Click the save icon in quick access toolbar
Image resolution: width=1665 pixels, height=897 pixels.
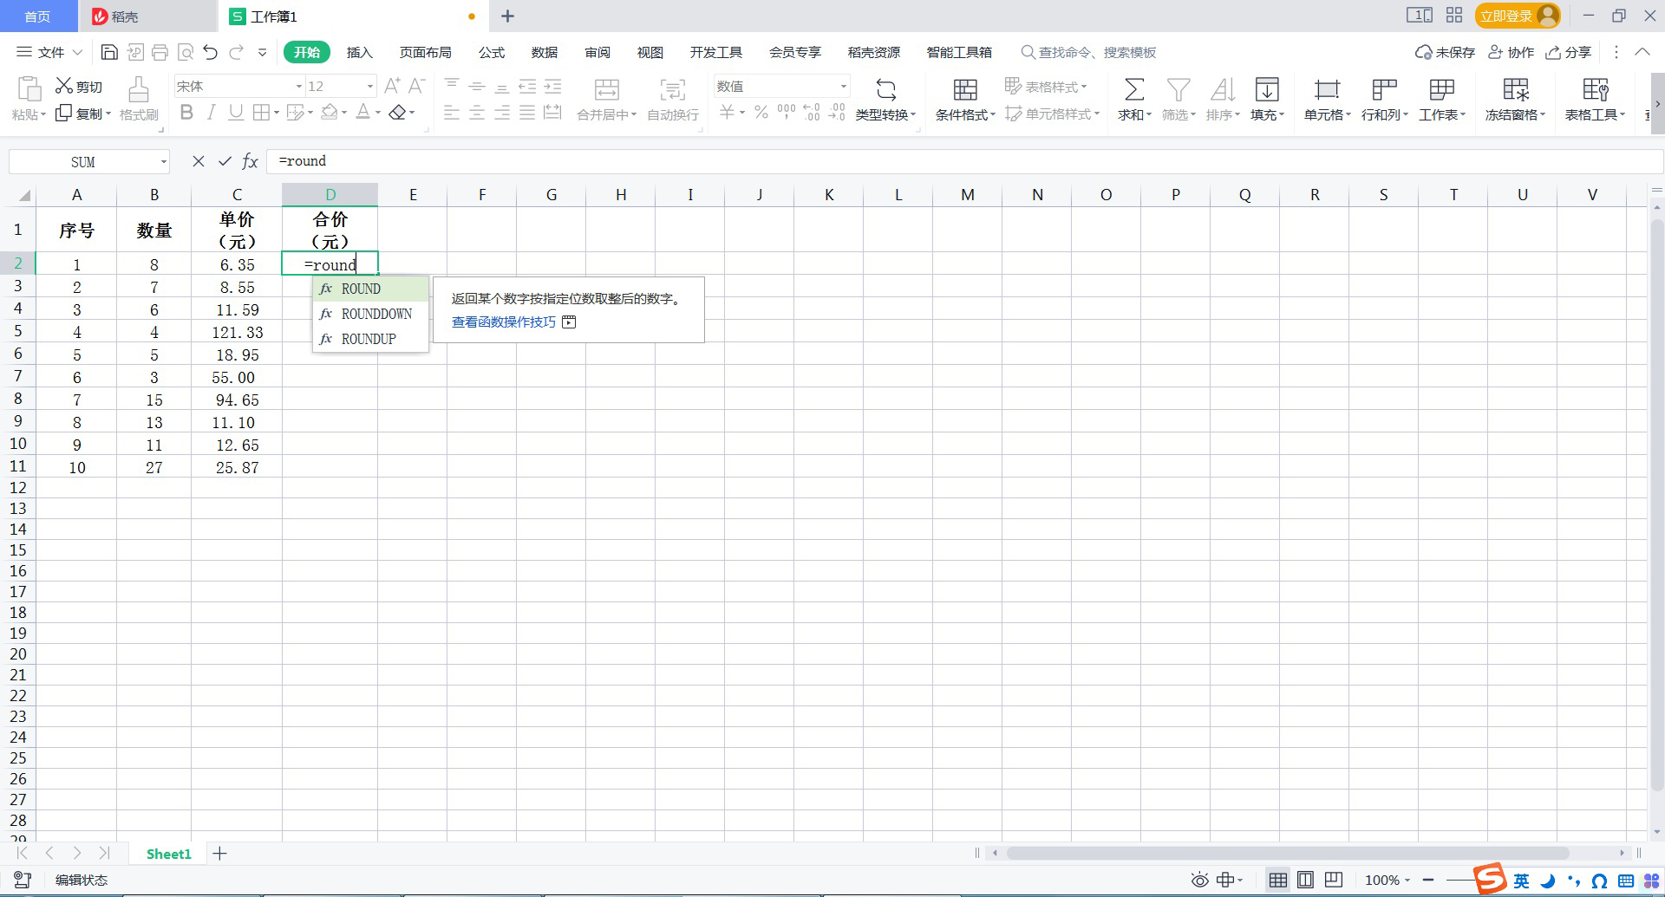[109, 53]
